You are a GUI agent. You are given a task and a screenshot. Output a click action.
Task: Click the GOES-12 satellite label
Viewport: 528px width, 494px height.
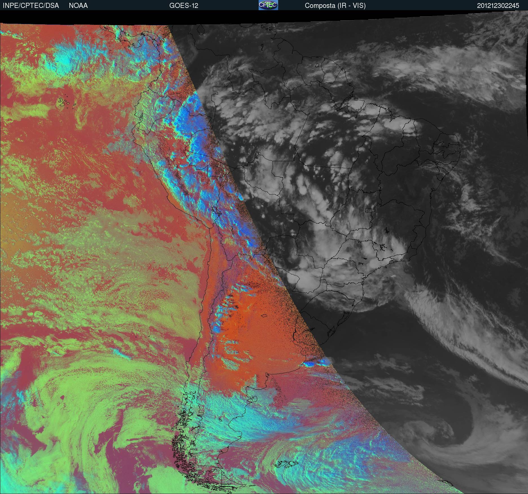184,6
